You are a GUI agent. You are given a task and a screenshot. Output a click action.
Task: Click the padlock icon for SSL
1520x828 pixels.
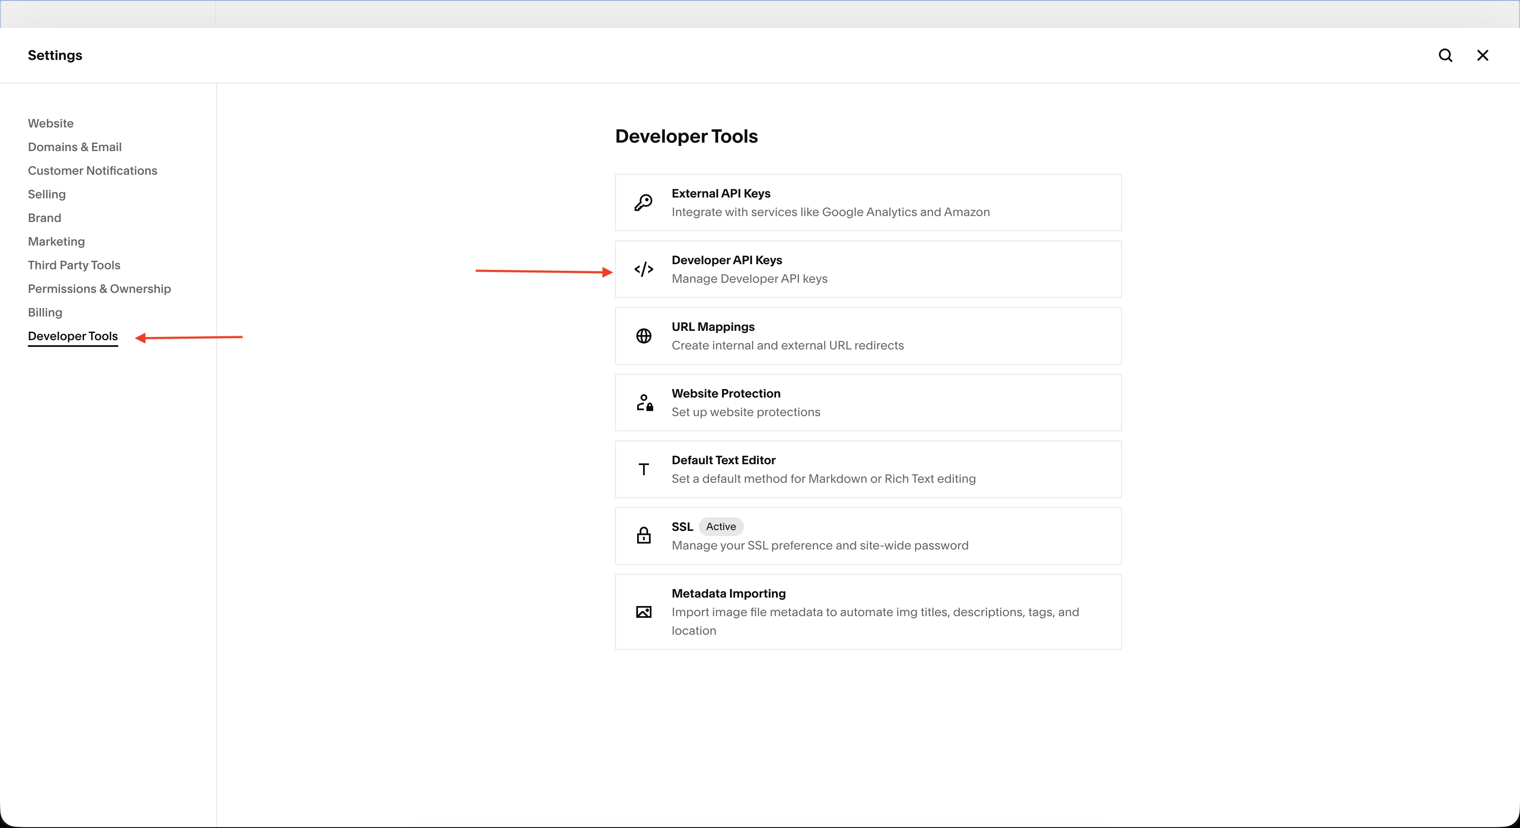pos(643,535)
